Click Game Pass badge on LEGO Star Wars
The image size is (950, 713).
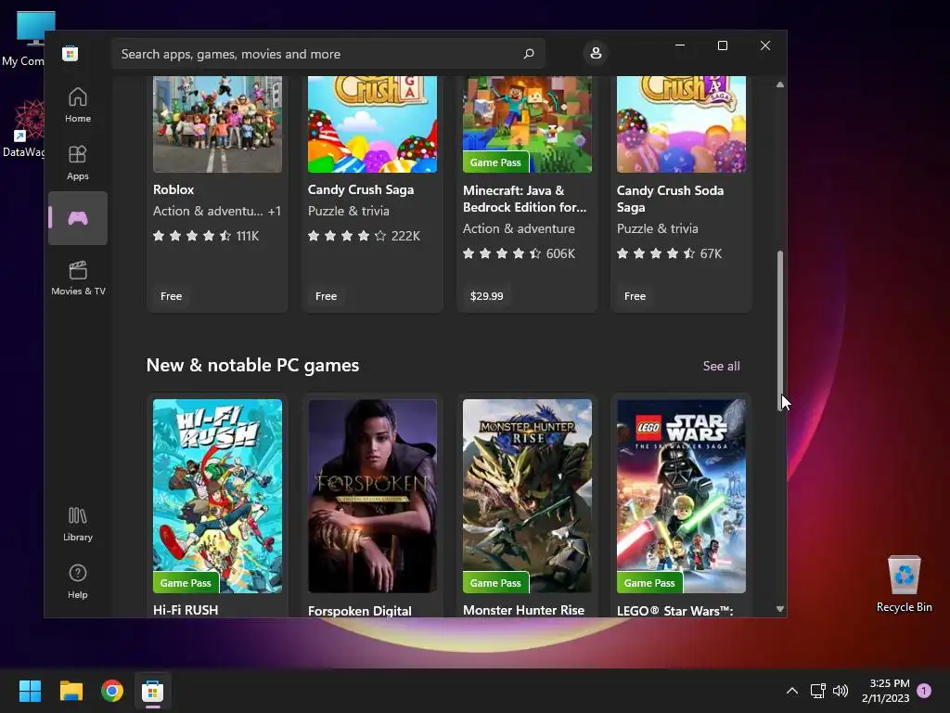tap(649, 583)
